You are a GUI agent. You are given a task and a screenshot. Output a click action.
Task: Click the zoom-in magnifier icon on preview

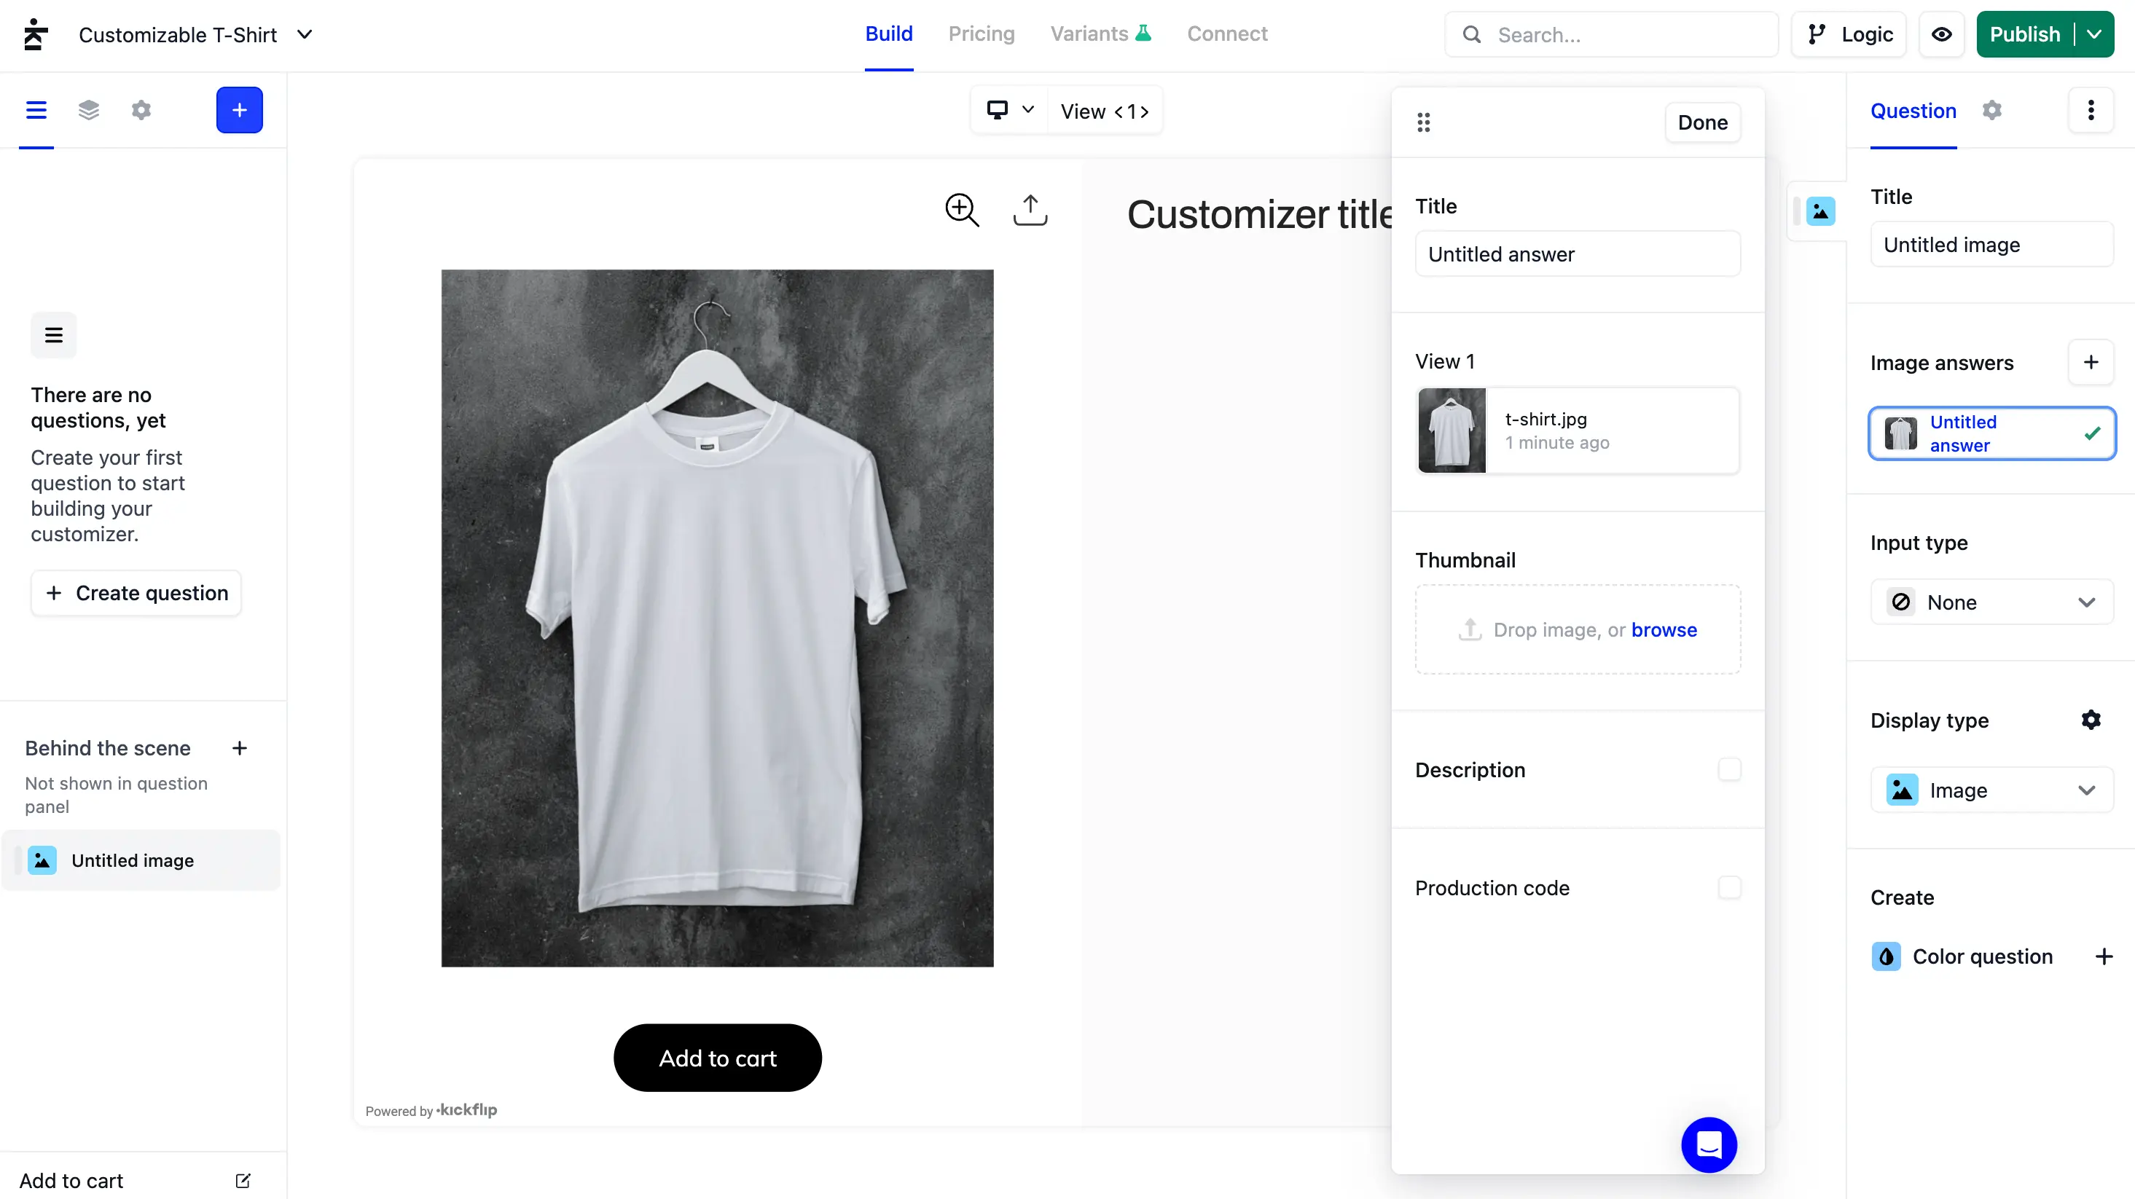pos(961,210)
